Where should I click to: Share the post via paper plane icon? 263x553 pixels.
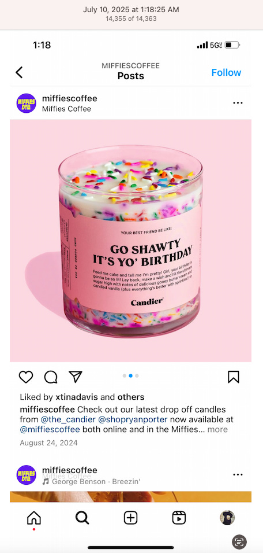pos(75,377)
